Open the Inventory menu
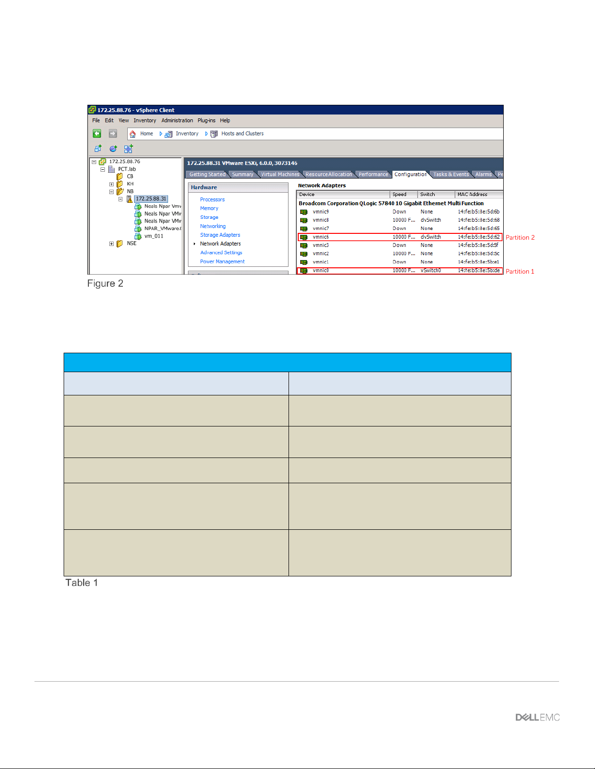 click(x=145, y=120)
